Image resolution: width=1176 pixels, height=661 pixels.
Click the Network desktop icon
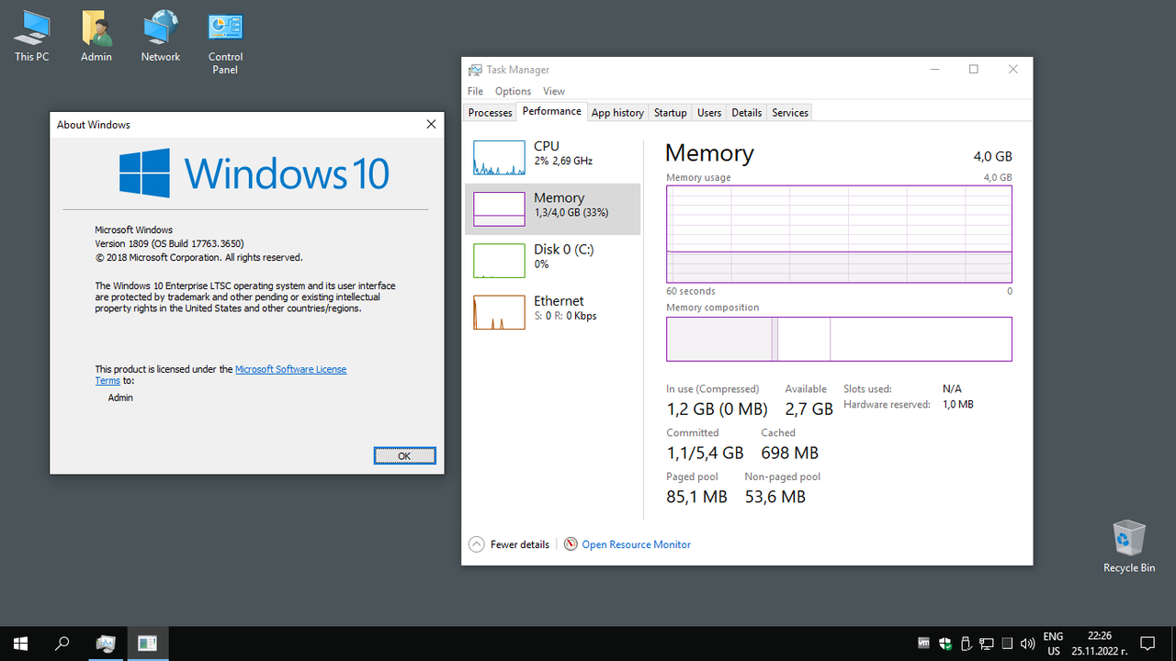tap(161, 37)
